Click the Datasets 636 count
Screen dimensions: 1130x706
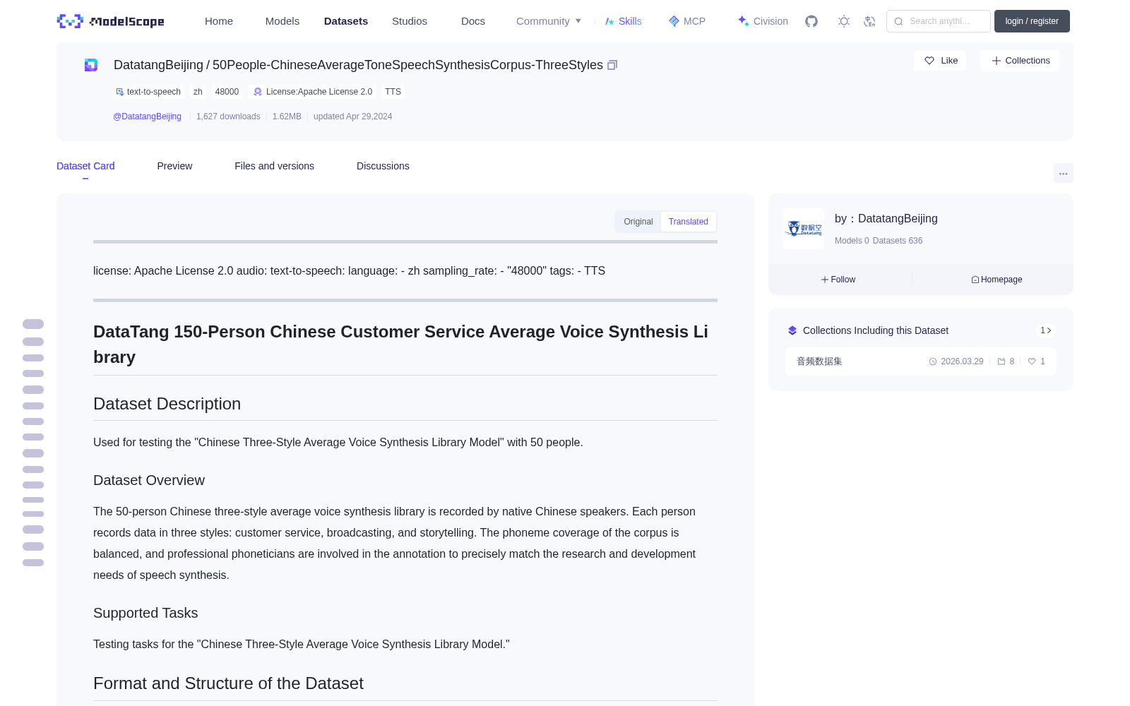[898, 241]
